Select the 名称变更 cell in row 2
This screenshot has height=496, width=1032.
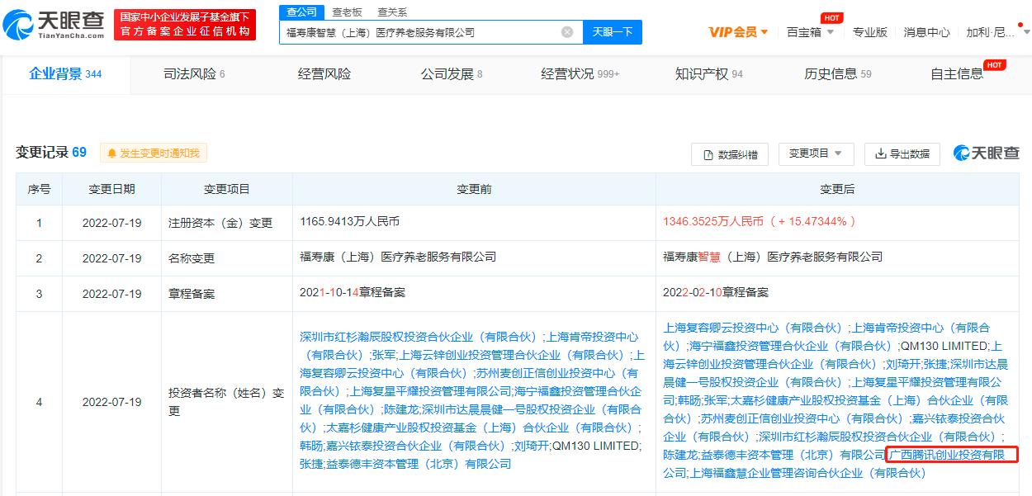point(192,258)
